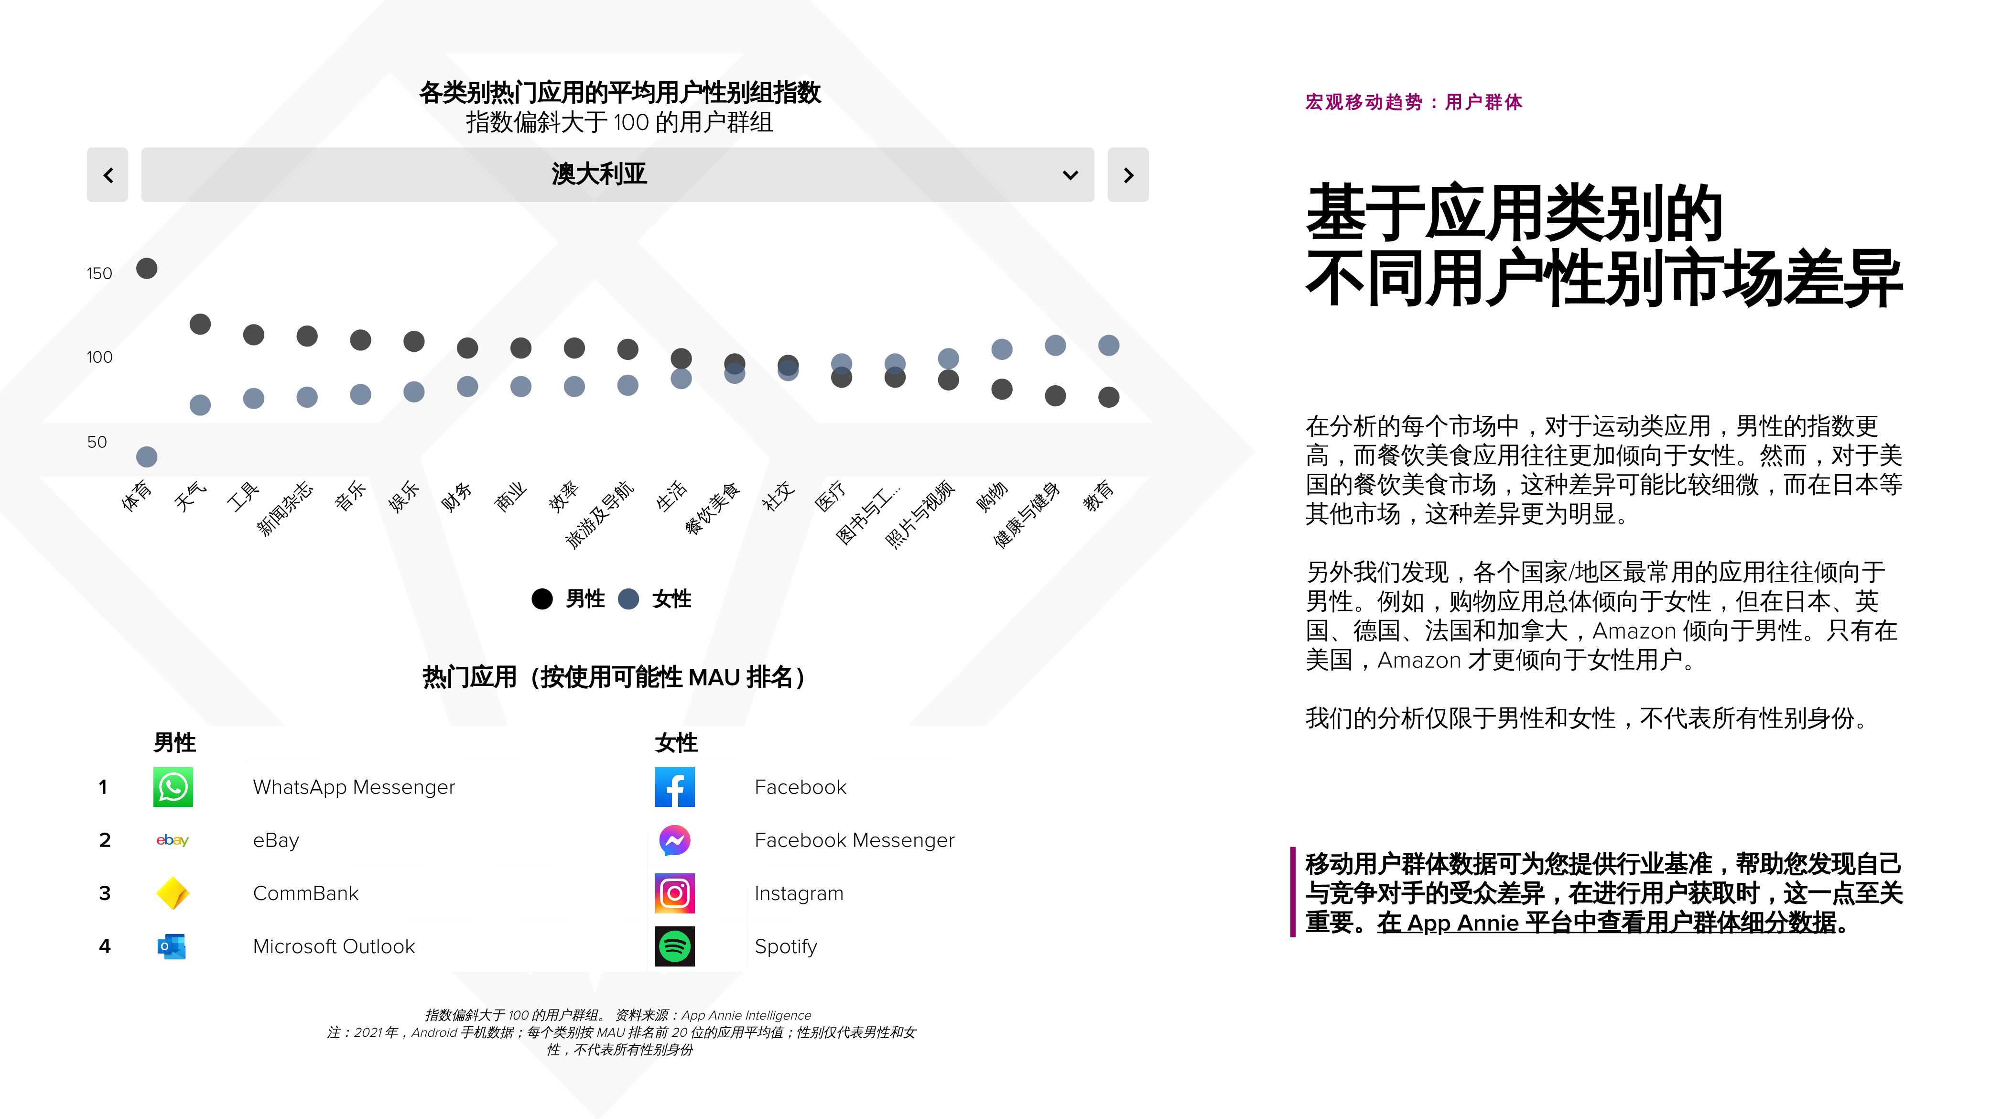1991x1119 pixels.
Task: Click the female dot for 购物
Action: [1002, 349]
